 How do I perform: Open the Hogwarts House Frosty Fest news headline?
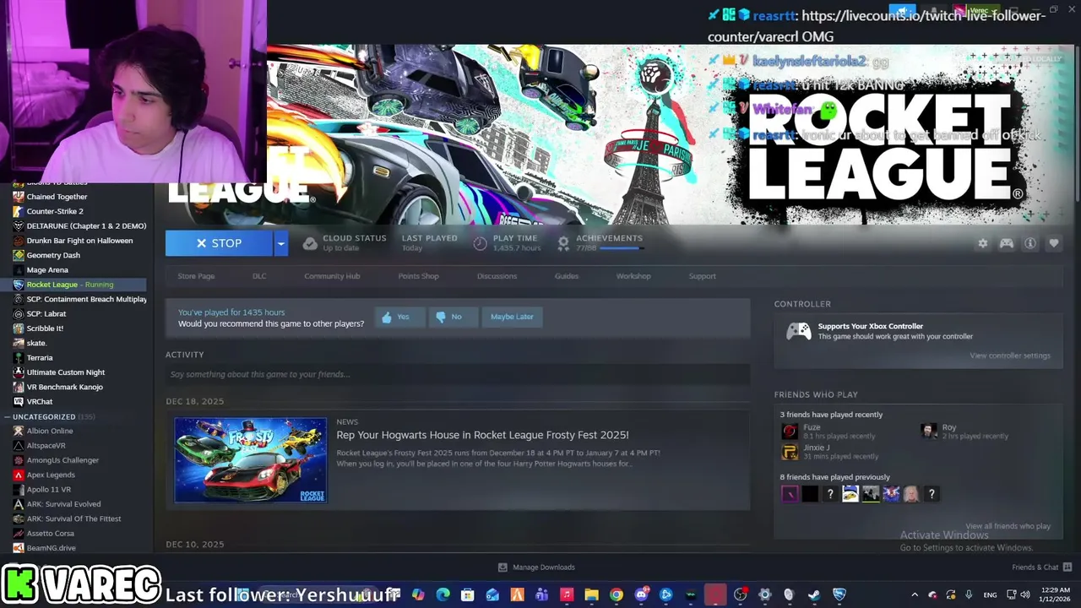coord(482,435)
